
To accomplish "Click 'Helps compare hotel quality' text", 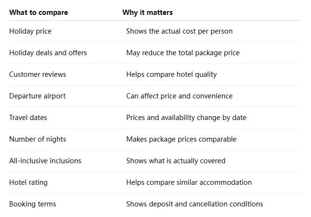I will (x=171, y=74).
